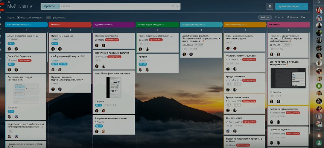Select the 'Не спланированы' column header

coord(27,25)
